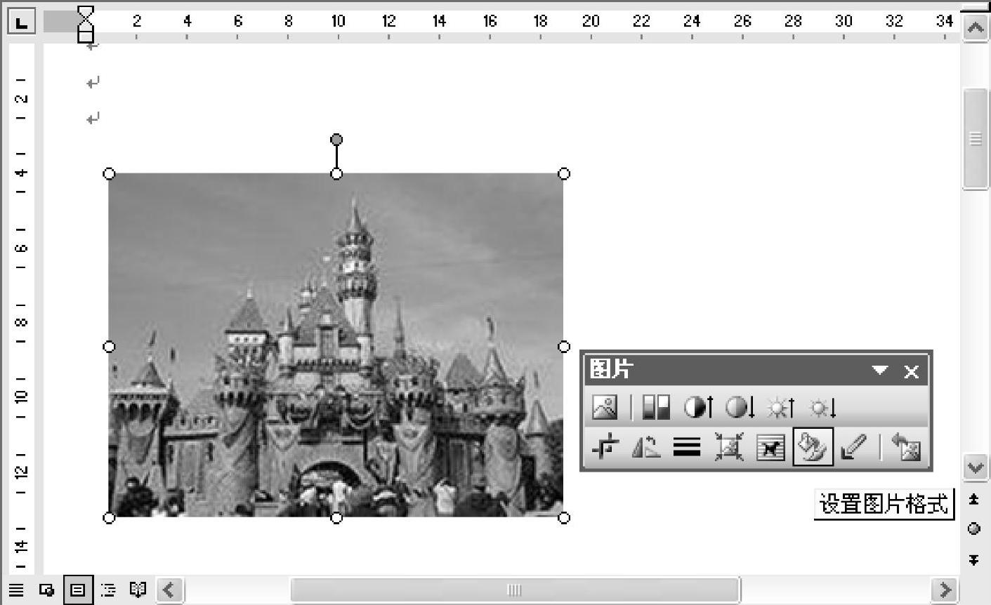Go to previous page with double-up arrow

[974, 499]
